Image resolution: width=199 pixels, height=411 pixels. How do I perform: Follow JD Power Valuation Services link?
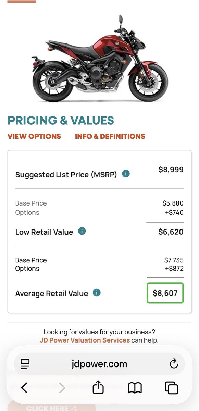85,340
